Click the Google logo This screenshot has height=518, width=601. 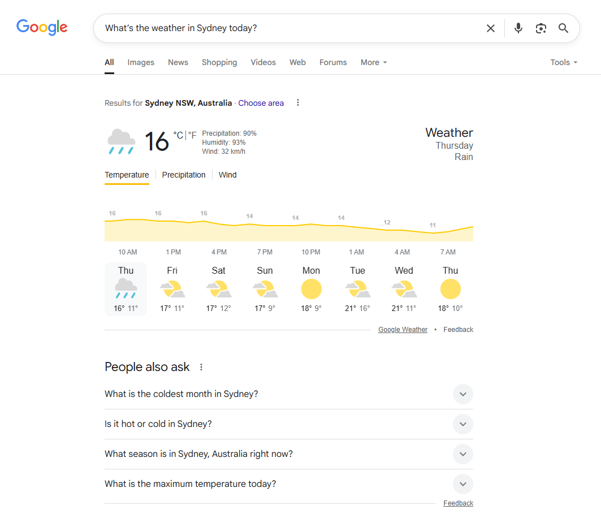(42, 27)
